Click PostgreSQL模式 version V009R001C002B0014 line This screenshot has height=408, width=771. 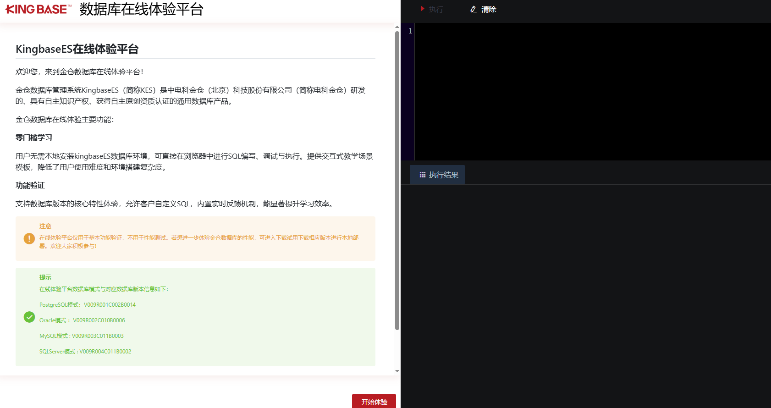[88, 305]
